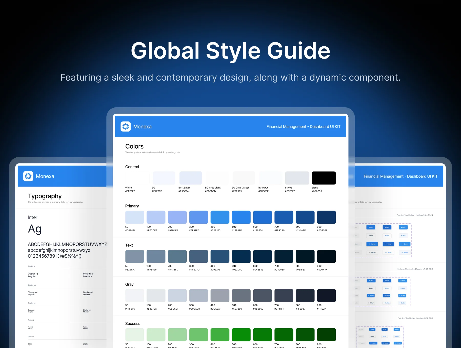Select the Primary 50 swatch #D6E4FA
This screenshot has height=348, width=461.
(x=135, y=217)
